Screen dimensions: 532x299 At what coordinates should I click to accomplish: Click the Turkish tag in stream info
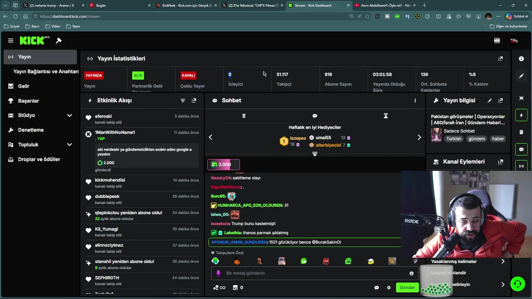[454, 139]
